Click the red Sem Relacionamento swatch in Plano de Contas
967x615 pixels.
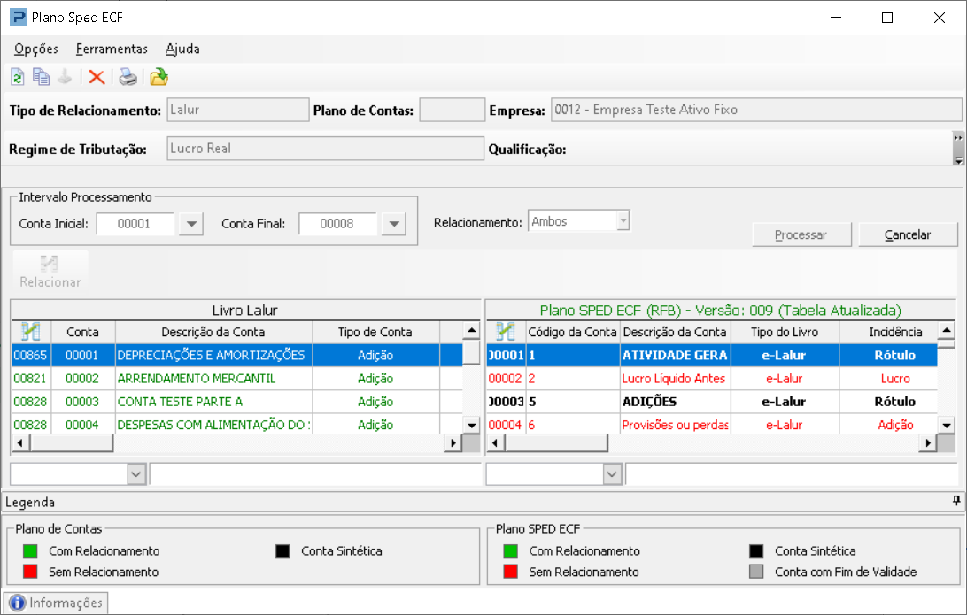(30, 572)
